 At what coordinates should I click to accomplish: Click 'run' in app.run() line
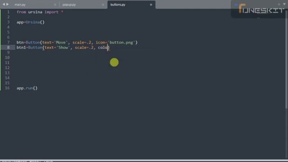pos(29,88)
